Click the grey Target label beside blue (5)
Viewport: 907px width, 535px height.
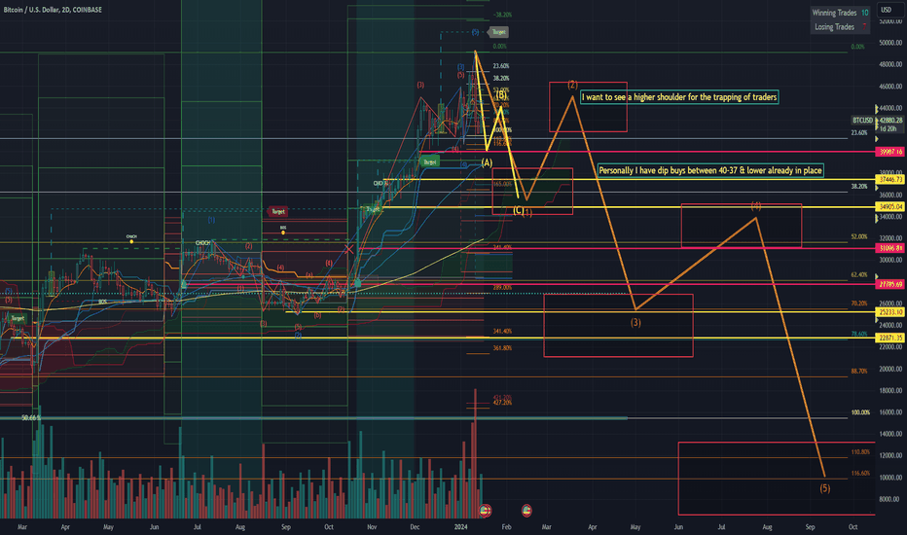pyautogui.click(x=498, y=32)
